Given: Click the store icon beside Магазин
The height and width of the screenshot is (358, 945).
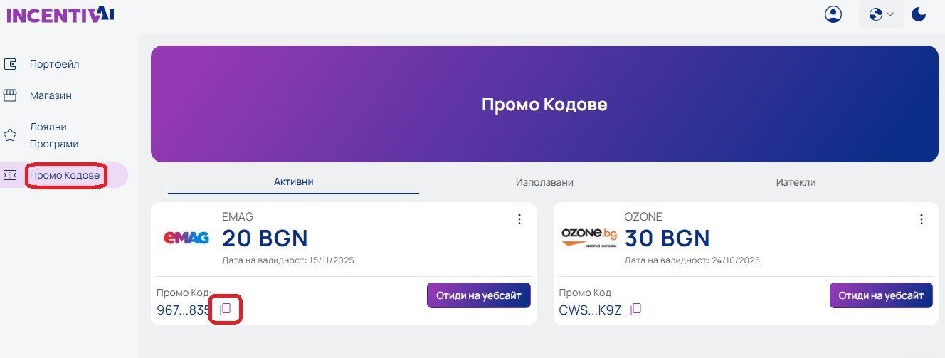Looking at the screenshot, I should pos(10,95).
